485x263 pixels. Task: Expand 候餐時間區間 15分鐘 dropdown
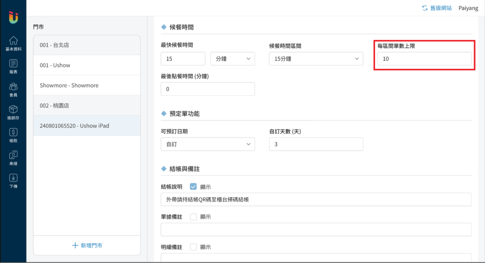(x=315, y=59)
